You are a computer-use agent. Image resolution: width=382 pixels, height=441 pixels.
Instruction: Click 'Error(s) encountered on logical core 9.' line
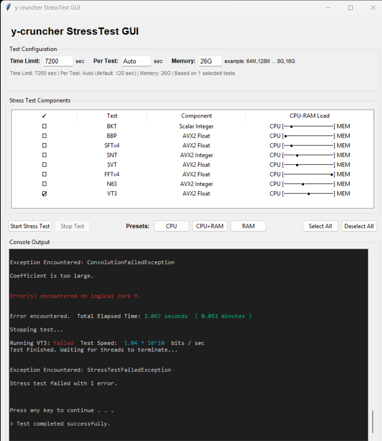click(75, 296)
